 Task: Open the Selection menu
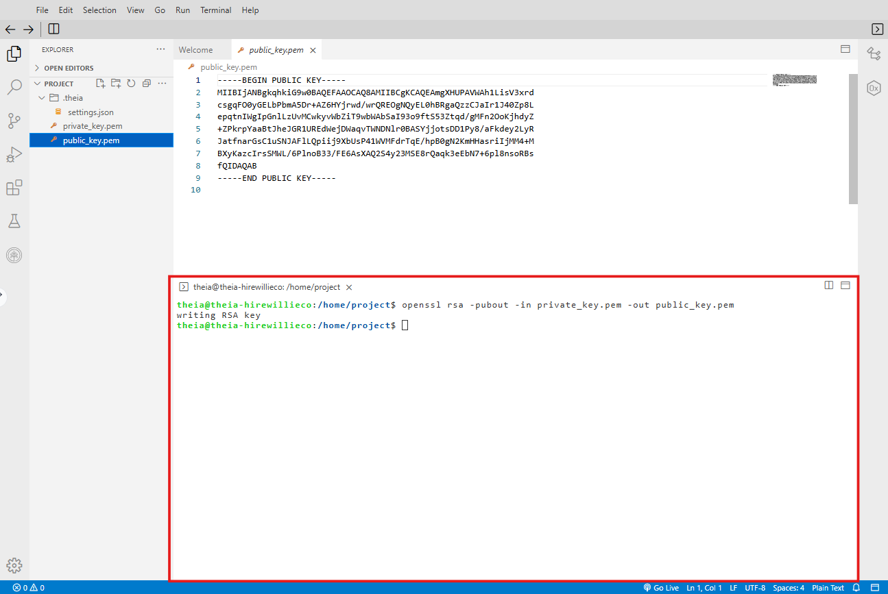[x=99, y=10]
